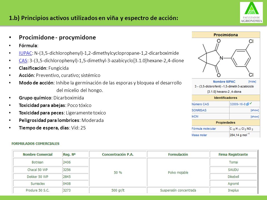Click the FORMULADOS COMERCIALES heading
Image resolution: width=267 pixels, height=200 pixels.
(35, 144)
